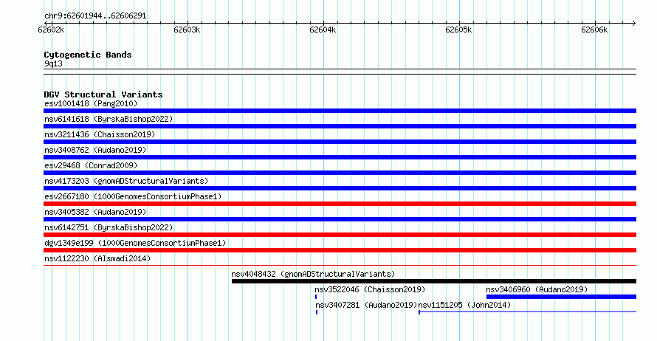Select red bar under dgv1349e199
The width and height of the screenshot is (657, 341).
pyautogui.click(x=340, y=250)
